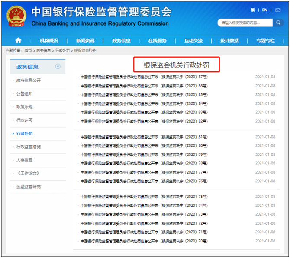Select 行政许可 in the sidebar
290x258 pixels.
pos(24,120)
